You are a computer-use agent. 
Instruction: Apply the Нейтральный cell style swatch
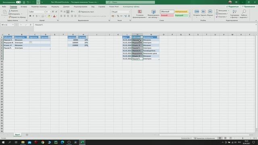tap(181, 12)
